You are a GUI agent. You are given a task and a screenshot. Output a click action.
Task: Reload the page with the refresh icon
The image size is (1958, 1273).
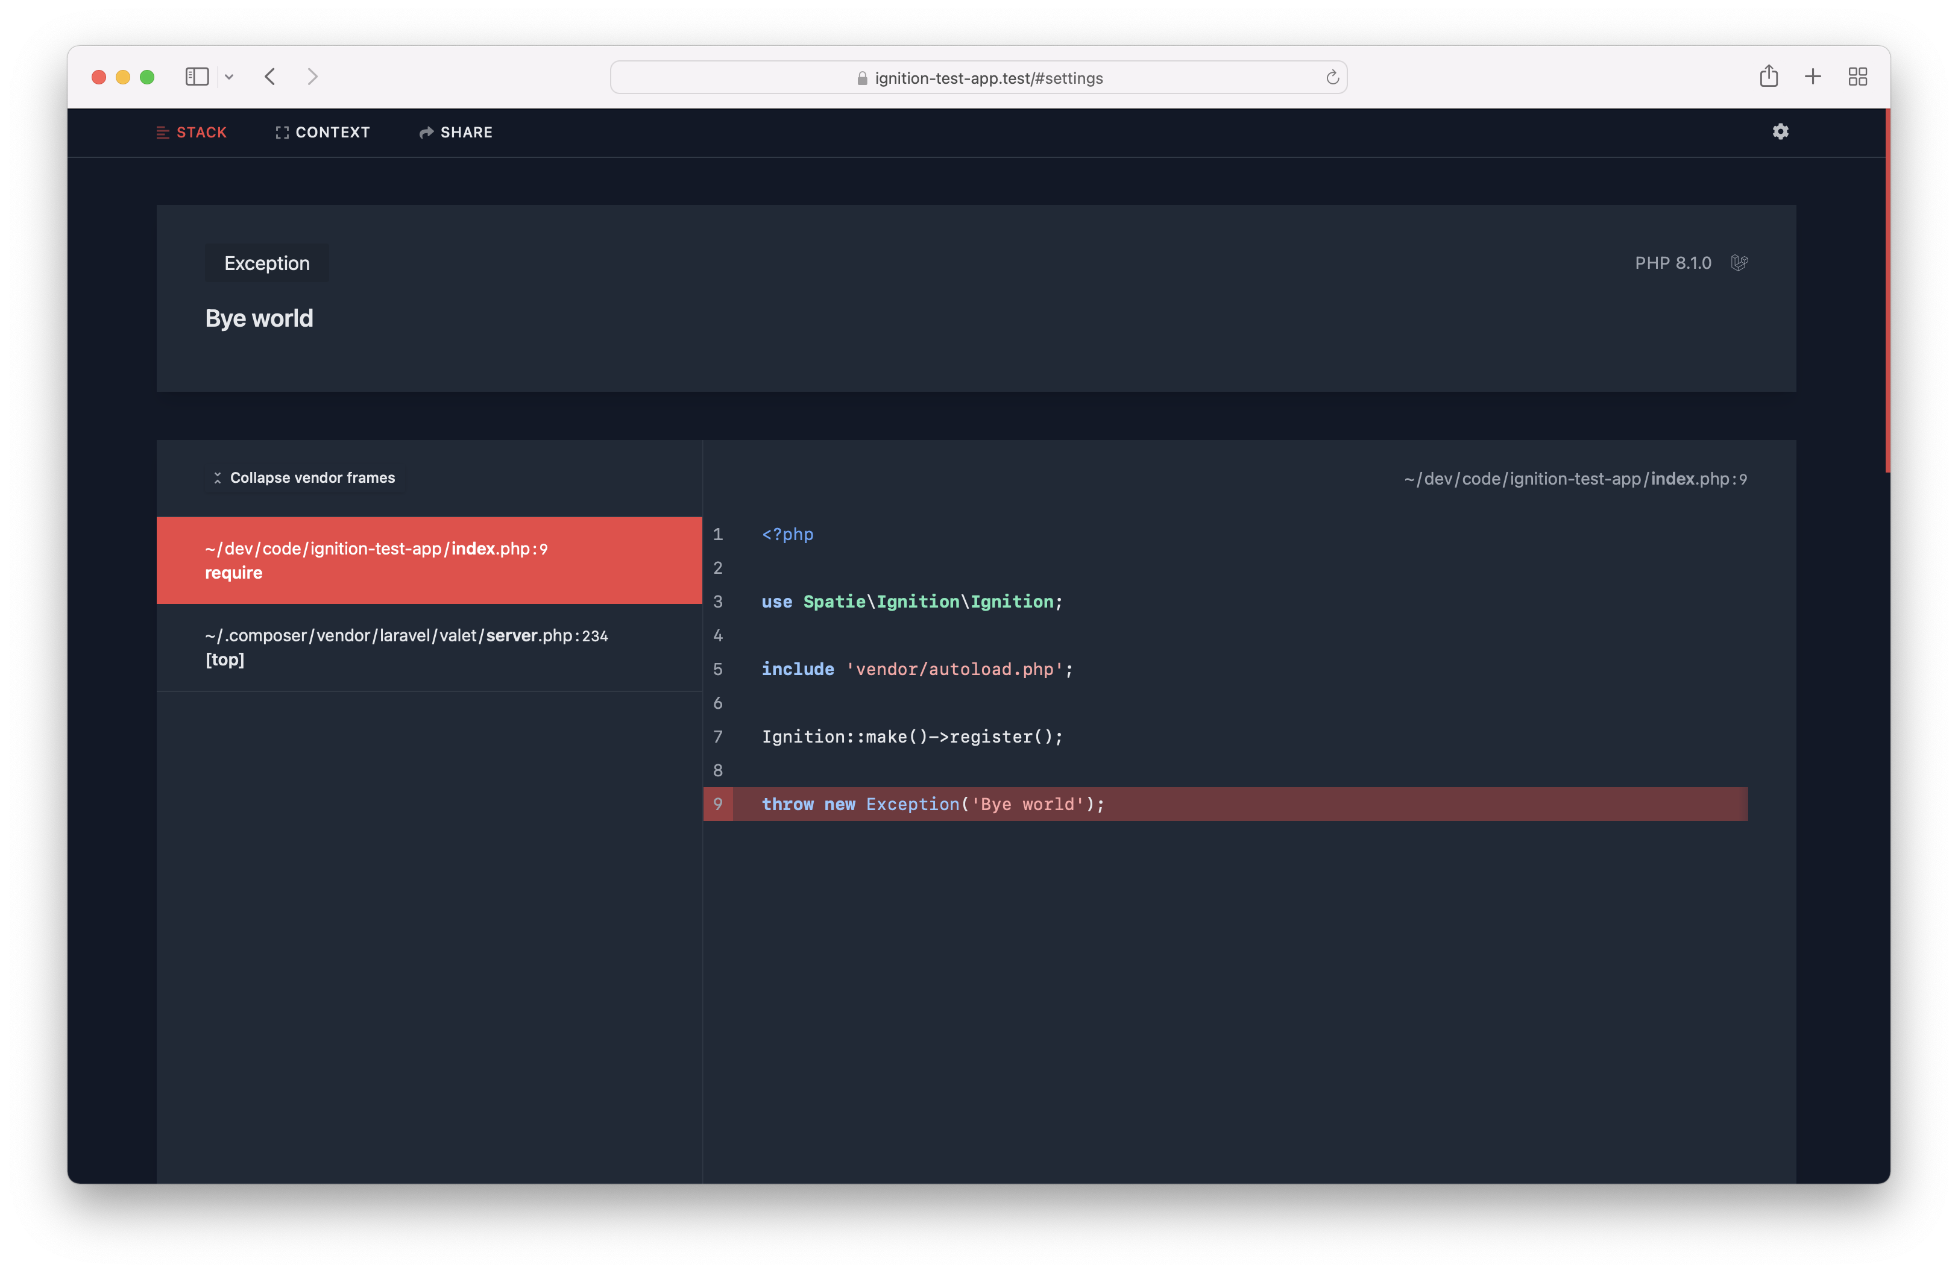tap(1332, 77)
